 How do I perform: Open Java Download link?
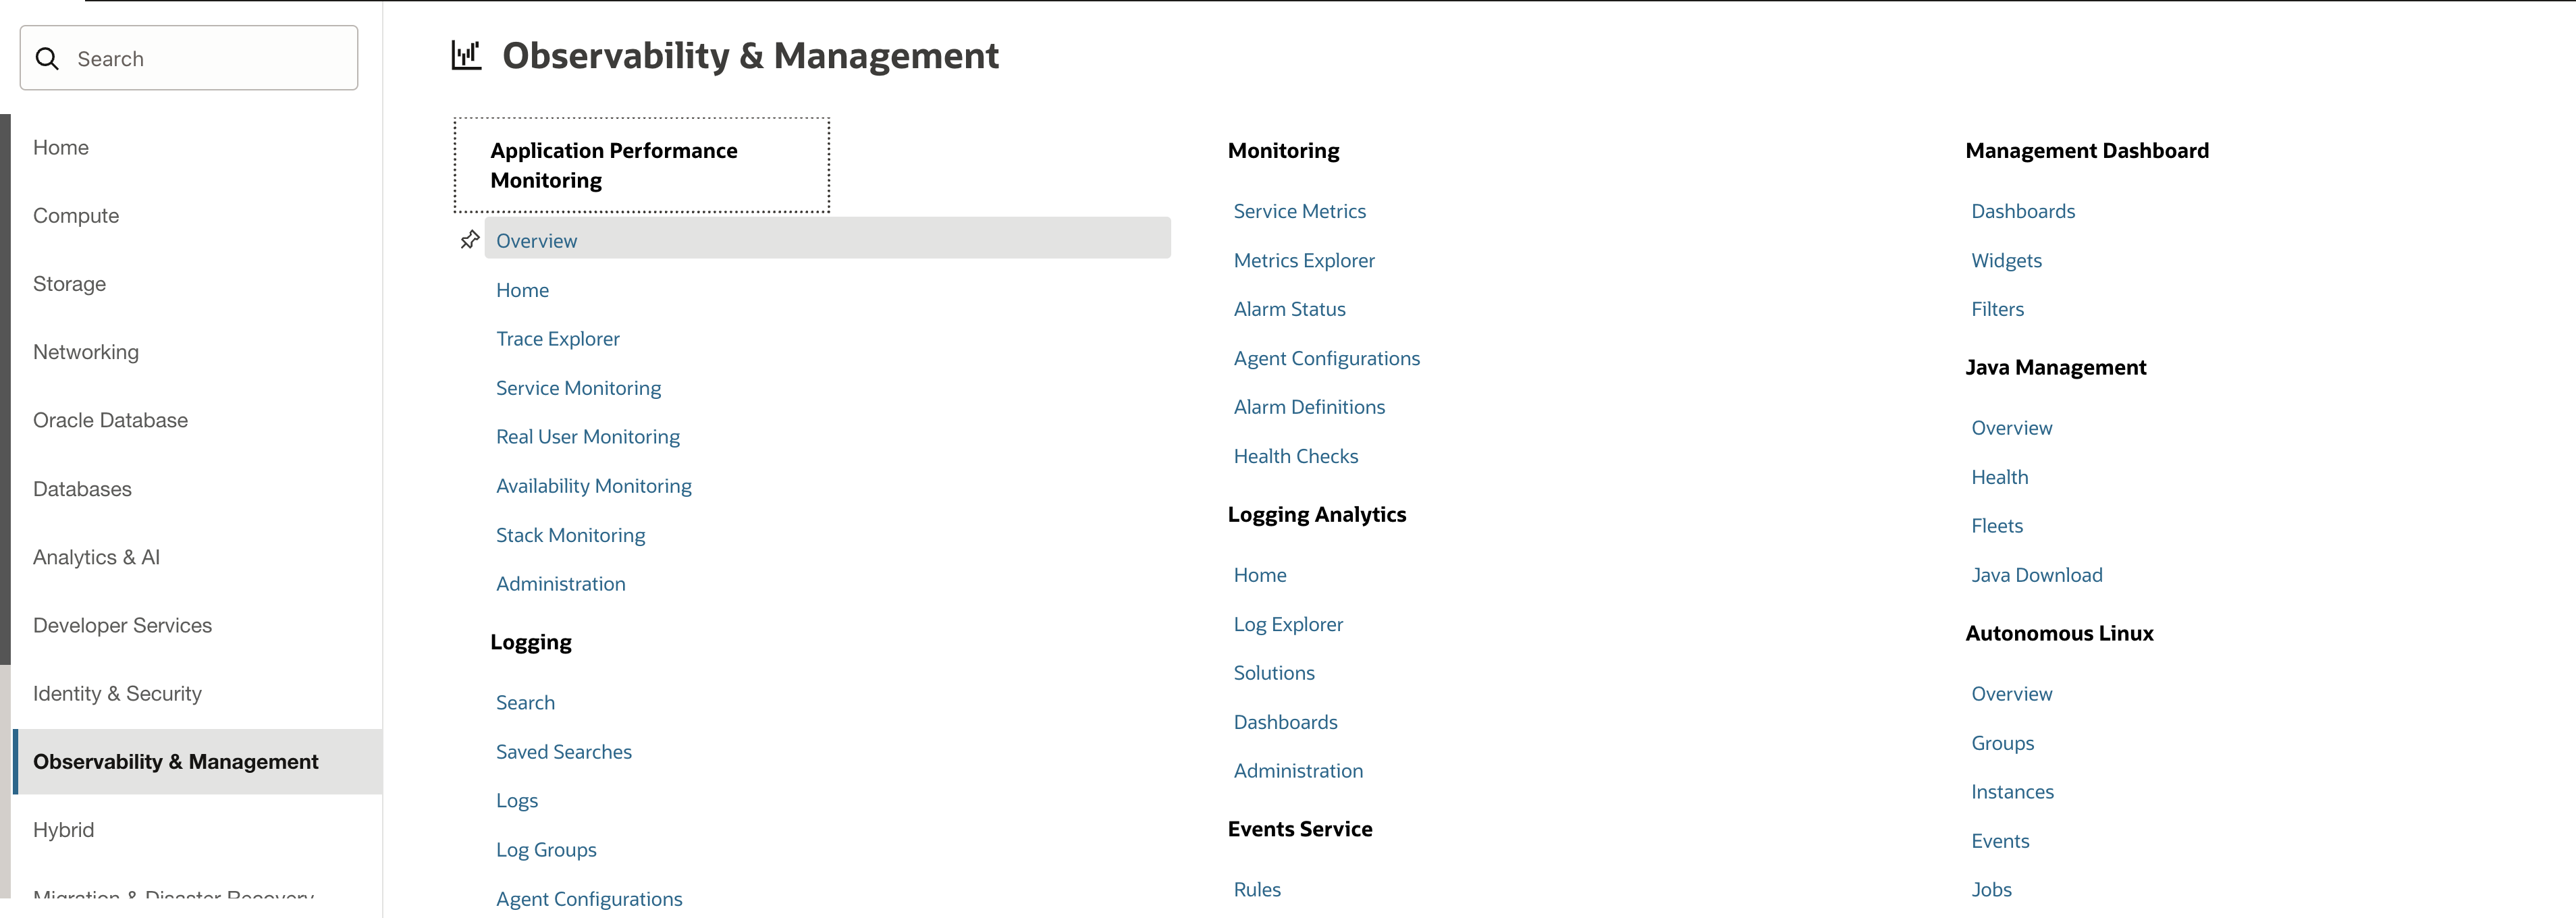click(2036, 575)
